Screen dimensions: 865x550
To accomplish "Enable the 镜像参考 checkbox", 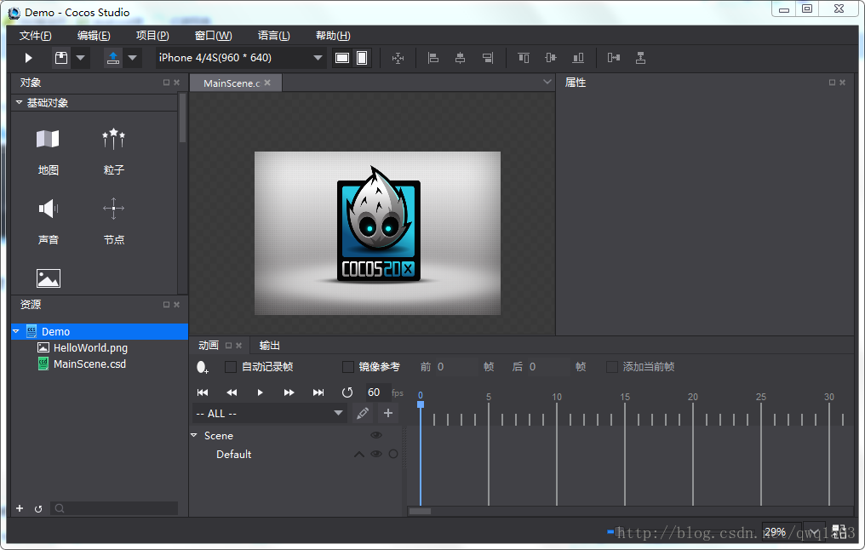I will click(x=347, y=367).
